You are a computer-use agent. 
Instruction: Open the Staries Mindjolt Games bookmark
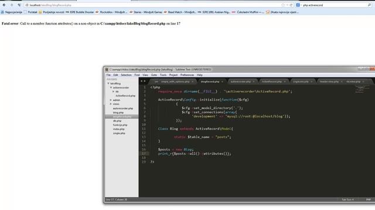pos(146,12)
